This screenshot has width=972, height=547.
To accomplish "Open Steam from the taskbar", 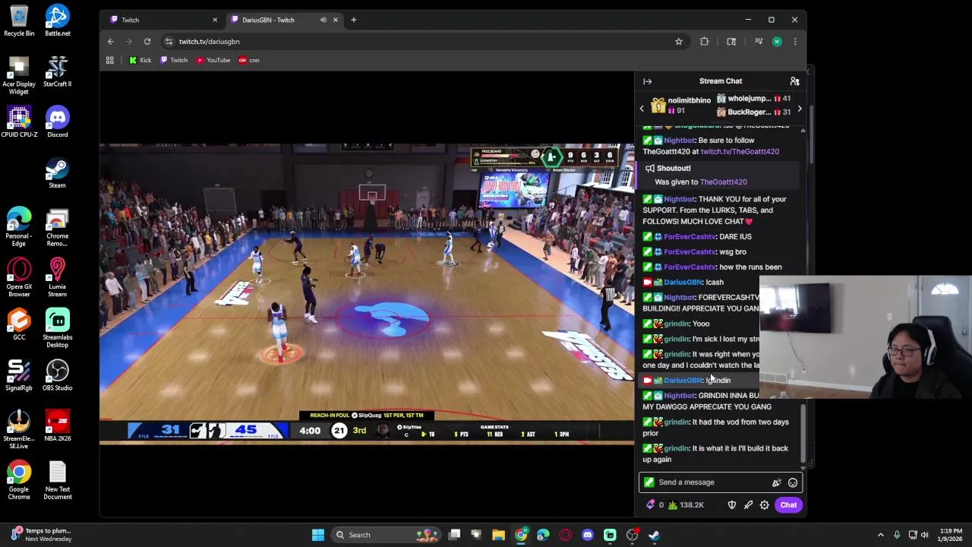I will pyautogui.click(x=654, y=535).
